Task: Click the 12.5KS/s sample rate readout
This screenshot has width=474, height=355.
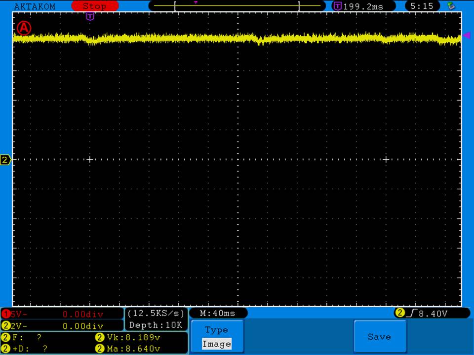Action: point(156,314)
